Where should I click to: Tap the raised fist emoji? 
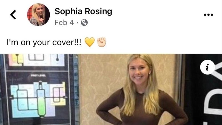pyautogui.click(x=102, y=42)
